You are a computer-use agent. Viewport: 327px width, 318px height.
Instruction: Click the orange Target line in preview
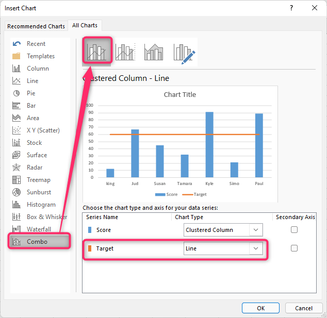tap(185, 135)
